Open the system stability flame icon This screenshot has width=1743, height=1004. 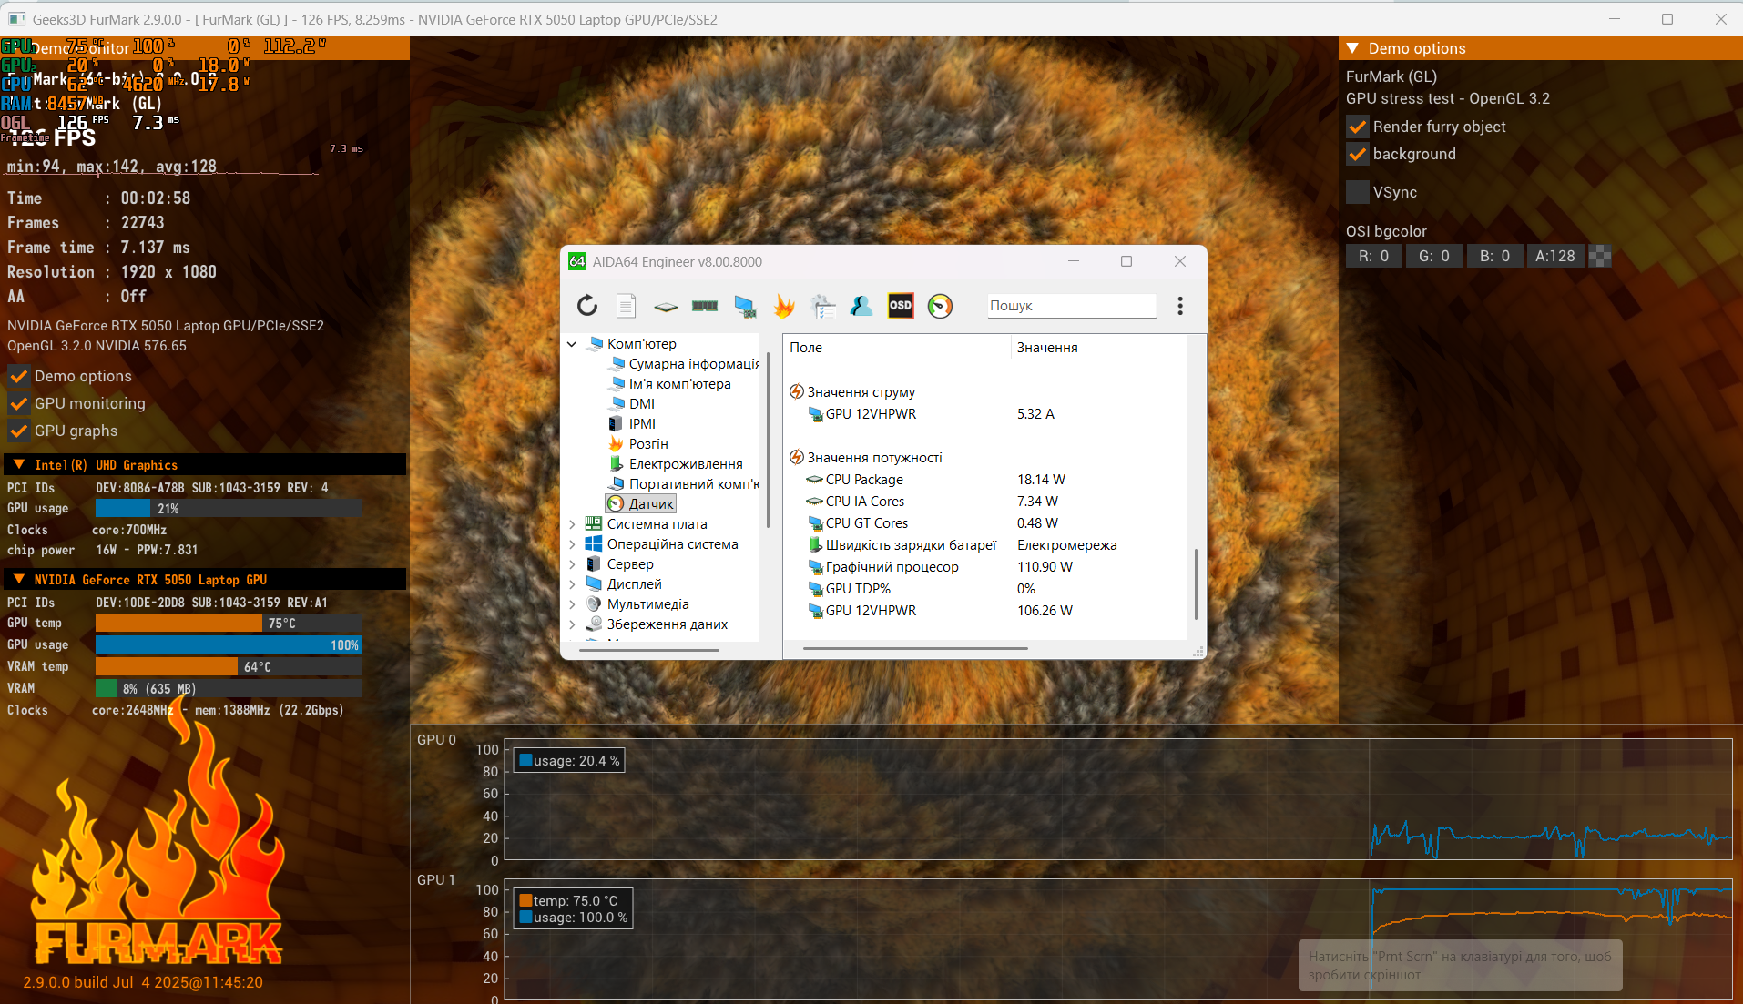(x=783, y=306)
